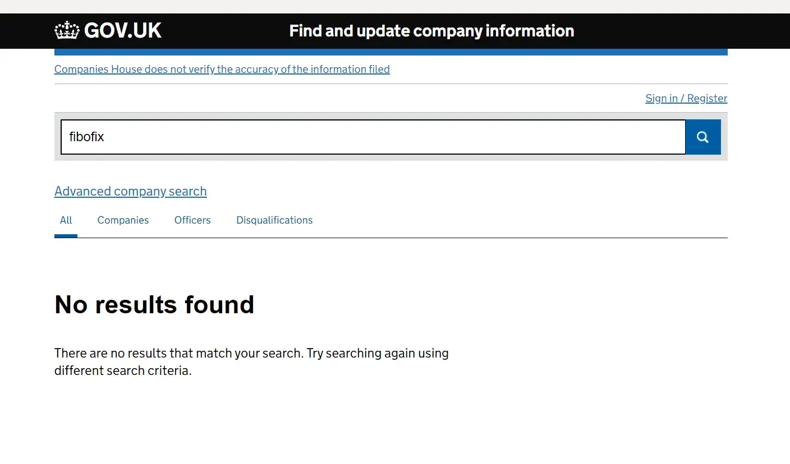Click the GOV.UK crown logo icon

coord(67,30)
